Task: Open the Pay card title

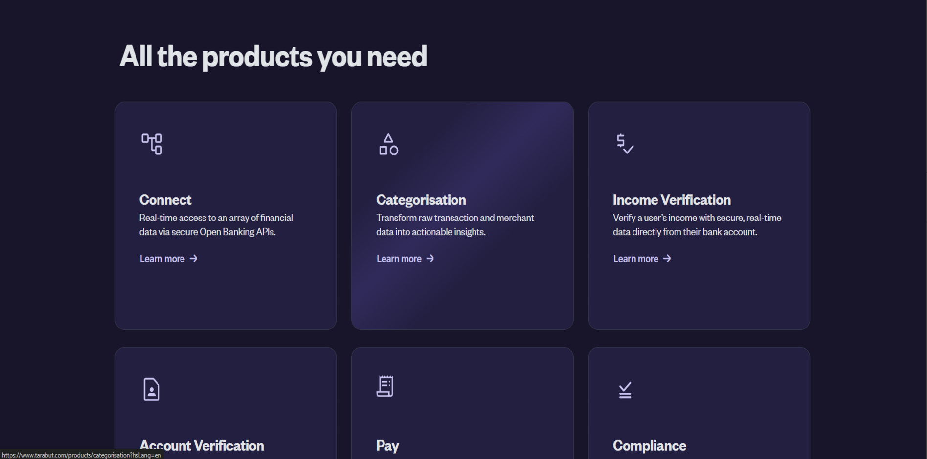Action: [x=387, y=445]
